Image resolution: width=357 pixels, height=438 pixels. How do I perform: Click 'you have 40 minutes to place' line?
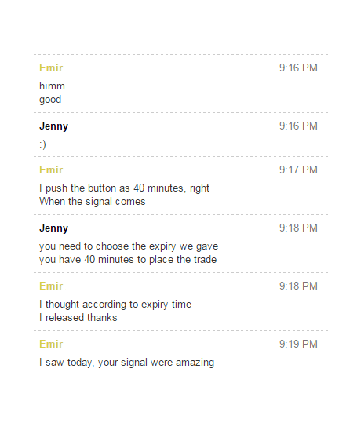pos(128,260)
